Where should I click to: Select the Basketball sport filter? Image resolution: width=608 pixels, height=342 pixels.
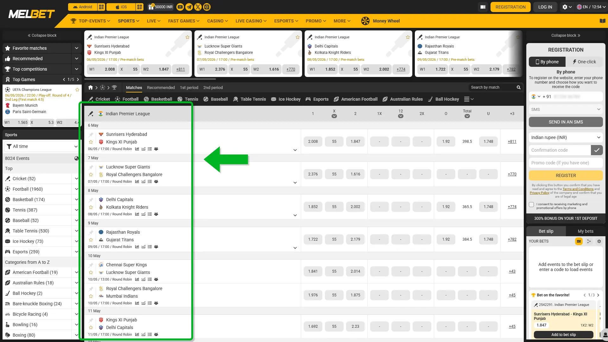(x=158, y=99)
